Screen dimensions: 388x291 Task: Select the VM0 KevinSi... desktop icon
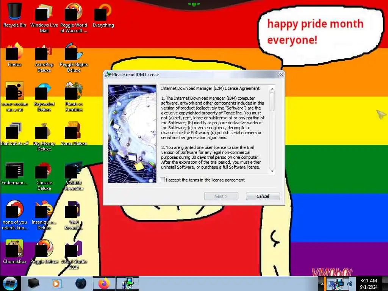coord(74,215)
